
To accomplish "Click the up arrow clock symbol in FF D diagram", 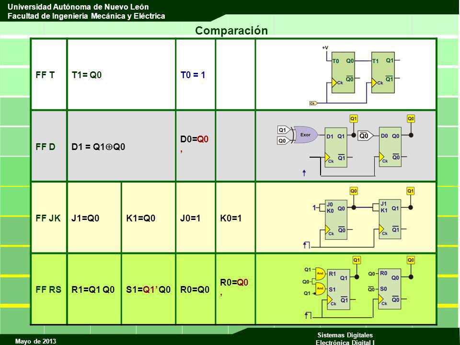I will [304, 173].
